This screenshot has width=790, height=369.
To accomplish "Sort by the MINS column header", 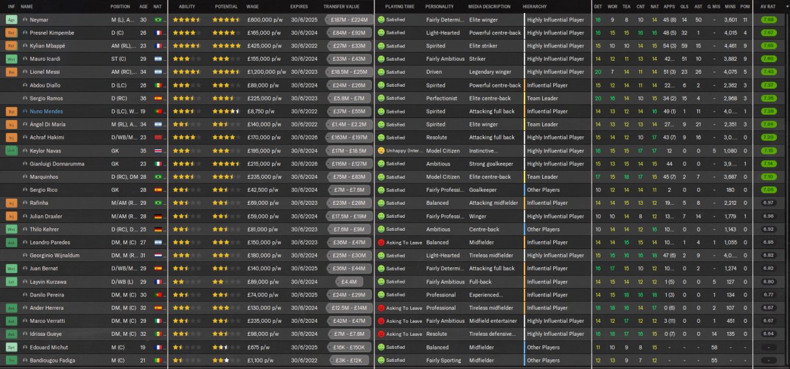I will coord(730,7).
